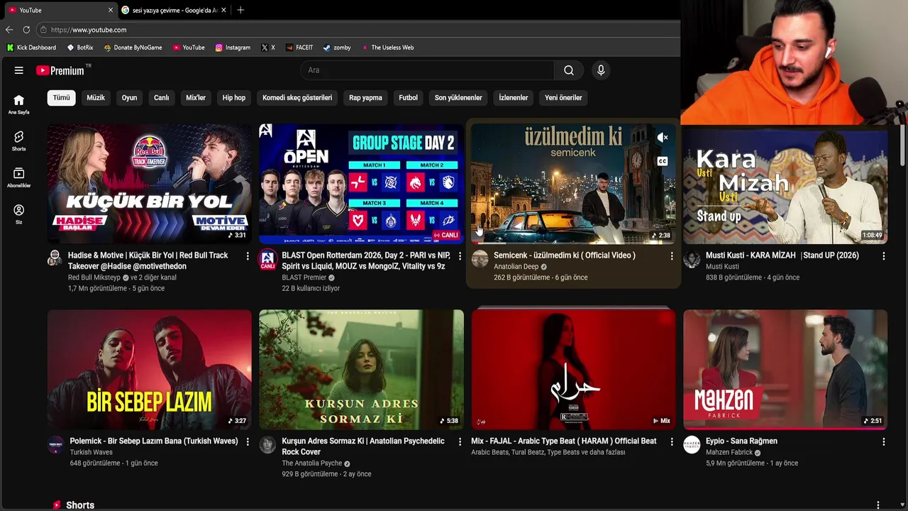Viewport: 908px width, 511px height.
Task: Click Red Bull Miksteyp channel avatar
Action: coord(55,258)
